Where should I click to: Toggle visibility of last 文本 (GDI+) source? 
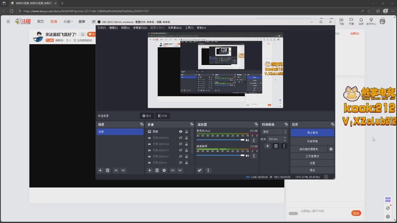pos(181,163)
